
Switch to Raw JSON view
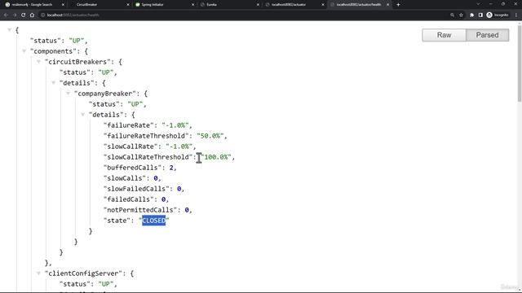click(x=444, y=35)
